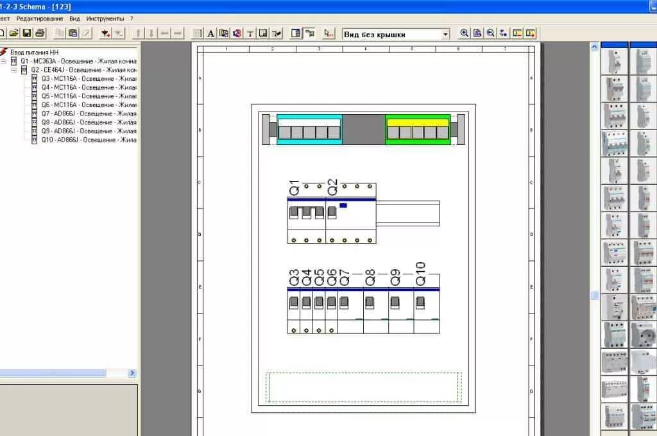657x436 pixels.
Task: Click the move-right arrow toolbar icon
Action: click(178, 33)
